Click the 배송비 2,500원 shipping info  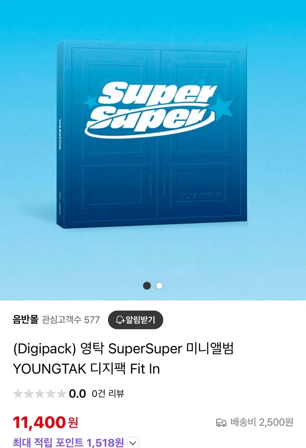click(255, 422)
